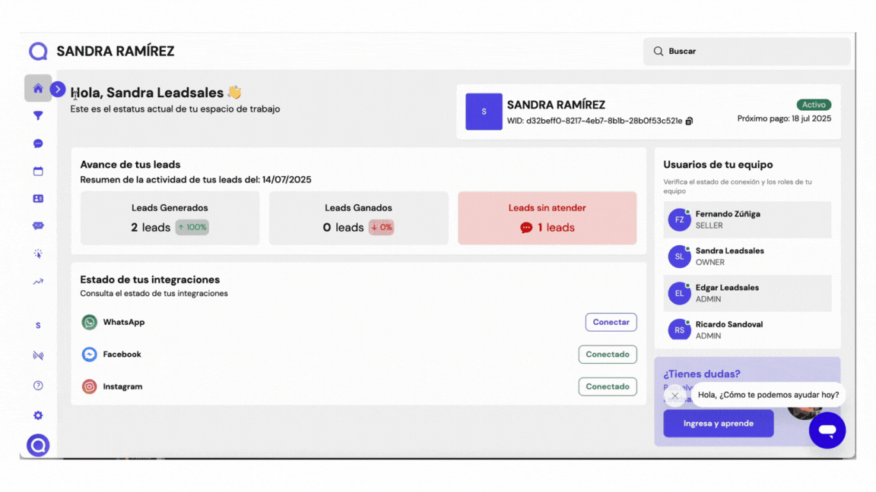Click the Conectado button for Instagram
This screenshot has height=492, width=876.
607,386
